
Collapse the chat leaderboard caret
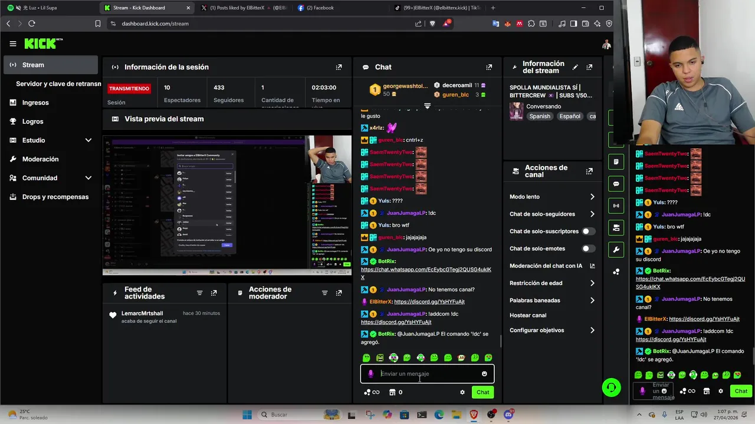coord(427,106)
